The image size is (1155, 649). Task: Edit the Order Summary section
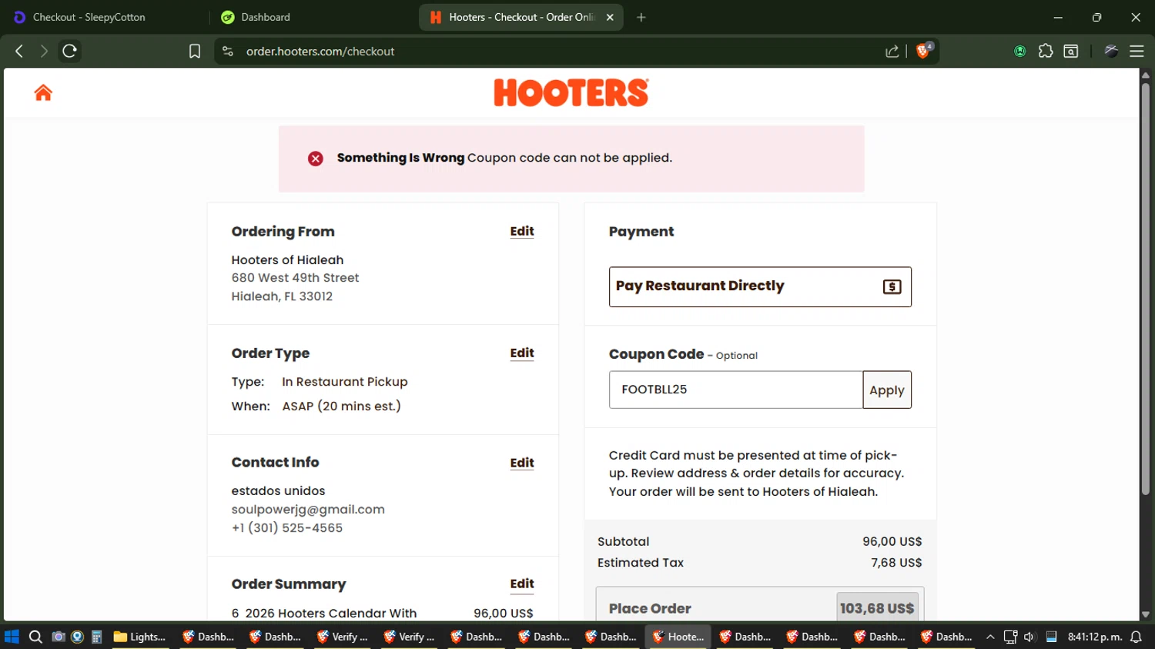522,584
